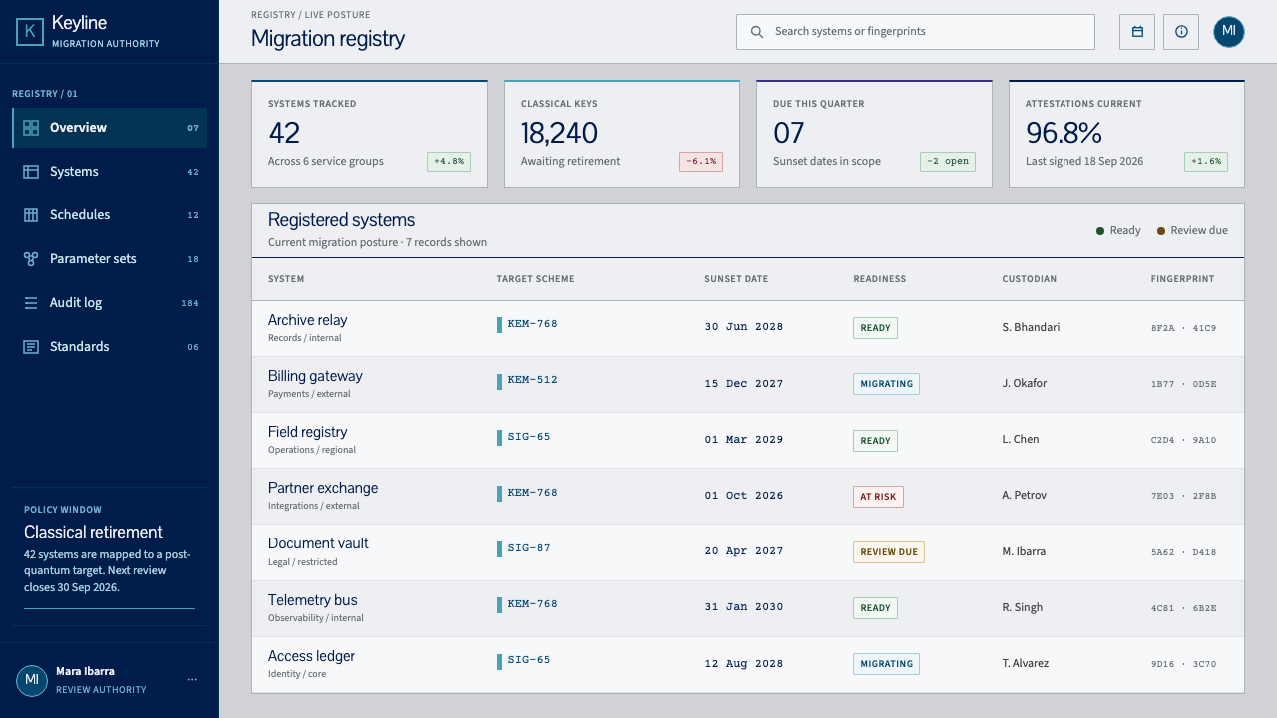1277x718 pixels.
Task: Sort by the Sunset date column header
Action: click(736, 279)
